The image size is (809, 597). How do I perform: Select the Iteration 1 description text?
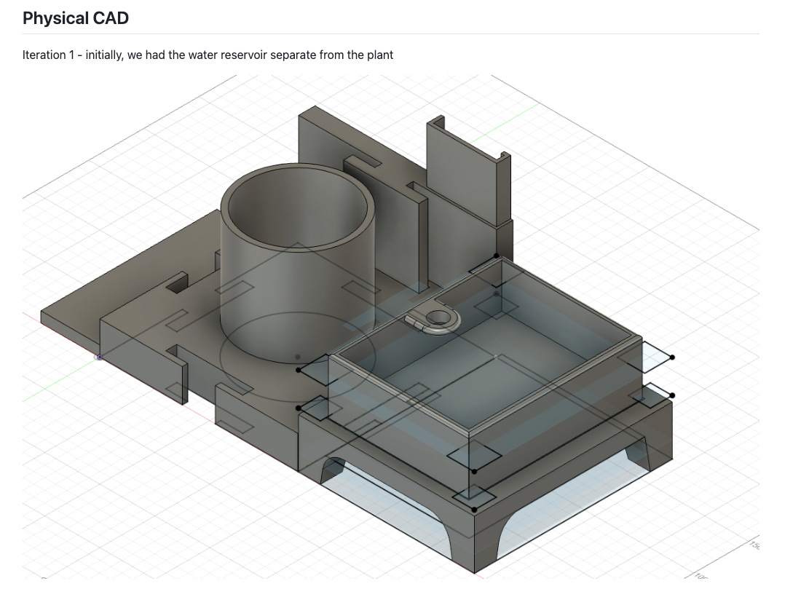point(208,55)
